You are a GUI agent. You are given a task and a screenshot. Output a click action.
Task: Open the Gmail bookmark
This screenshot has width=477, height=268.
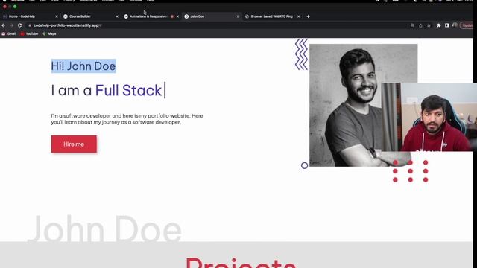click(x=8, y=33)
